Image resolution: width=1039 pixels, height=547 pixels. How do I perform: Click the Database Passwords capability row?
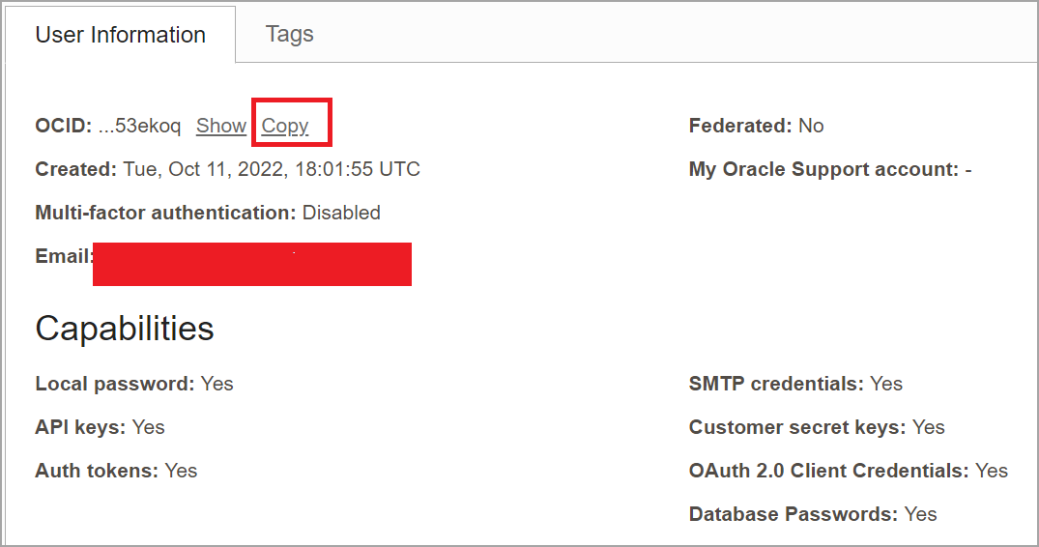coord(813,514)
